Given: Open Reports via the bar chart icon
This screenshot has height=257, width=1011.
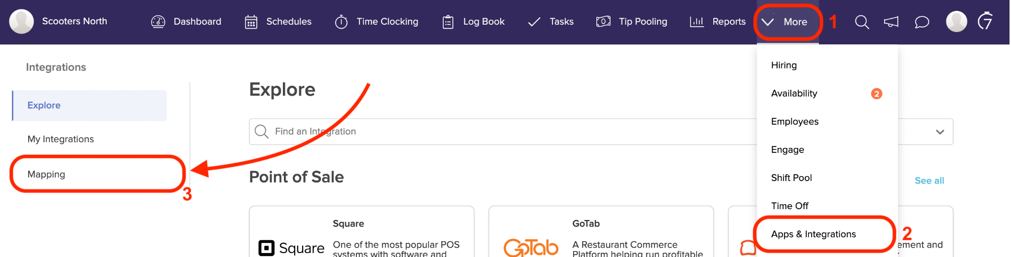Looking at the screenshot, I should click(697, 22).
